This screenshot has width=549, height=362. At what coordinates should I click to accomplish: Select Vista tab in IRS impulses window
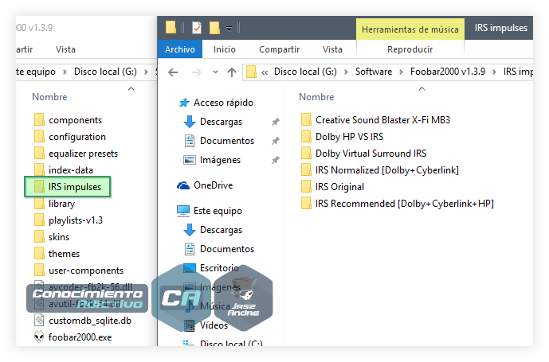point(332,49)
